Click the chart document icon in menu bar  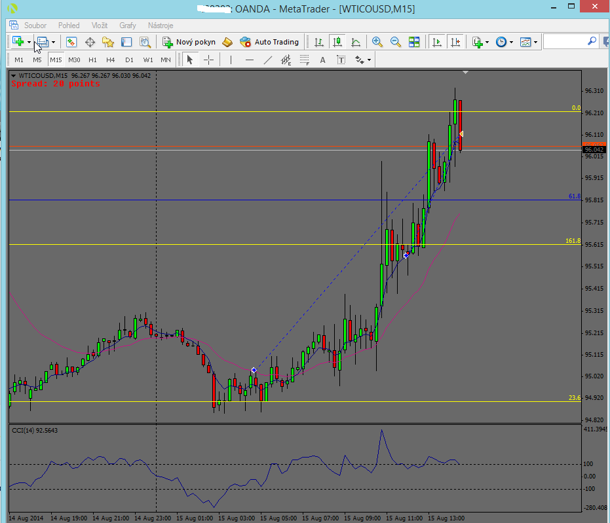14,26
